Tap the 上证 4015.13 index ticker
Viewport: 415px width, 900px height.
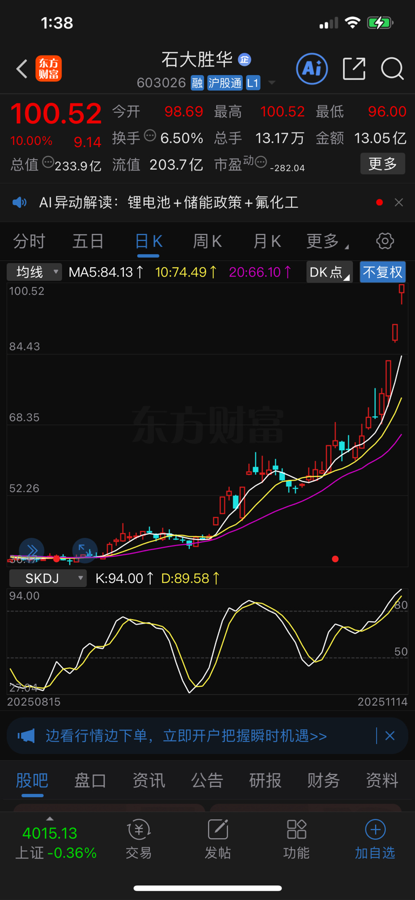click(55, 843)
